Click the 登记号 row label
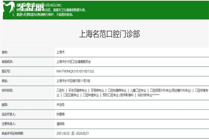 (x=6, y=71)
